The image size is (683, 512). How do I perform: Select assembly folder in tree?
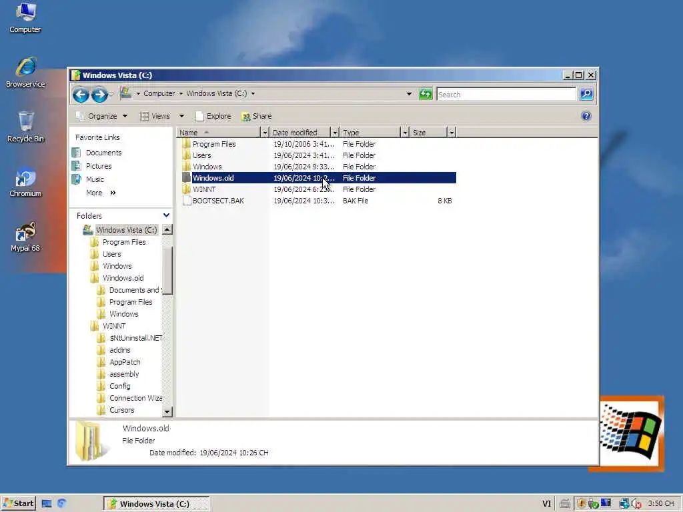pos(124,374)
